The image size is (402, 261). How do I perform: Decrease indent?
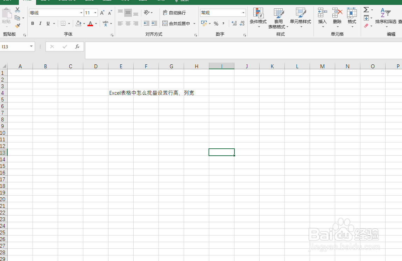point(146,23)
